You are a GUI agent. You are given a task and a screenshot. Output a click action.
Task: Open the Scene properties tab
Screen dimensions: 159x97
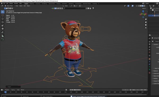(149, 50)
